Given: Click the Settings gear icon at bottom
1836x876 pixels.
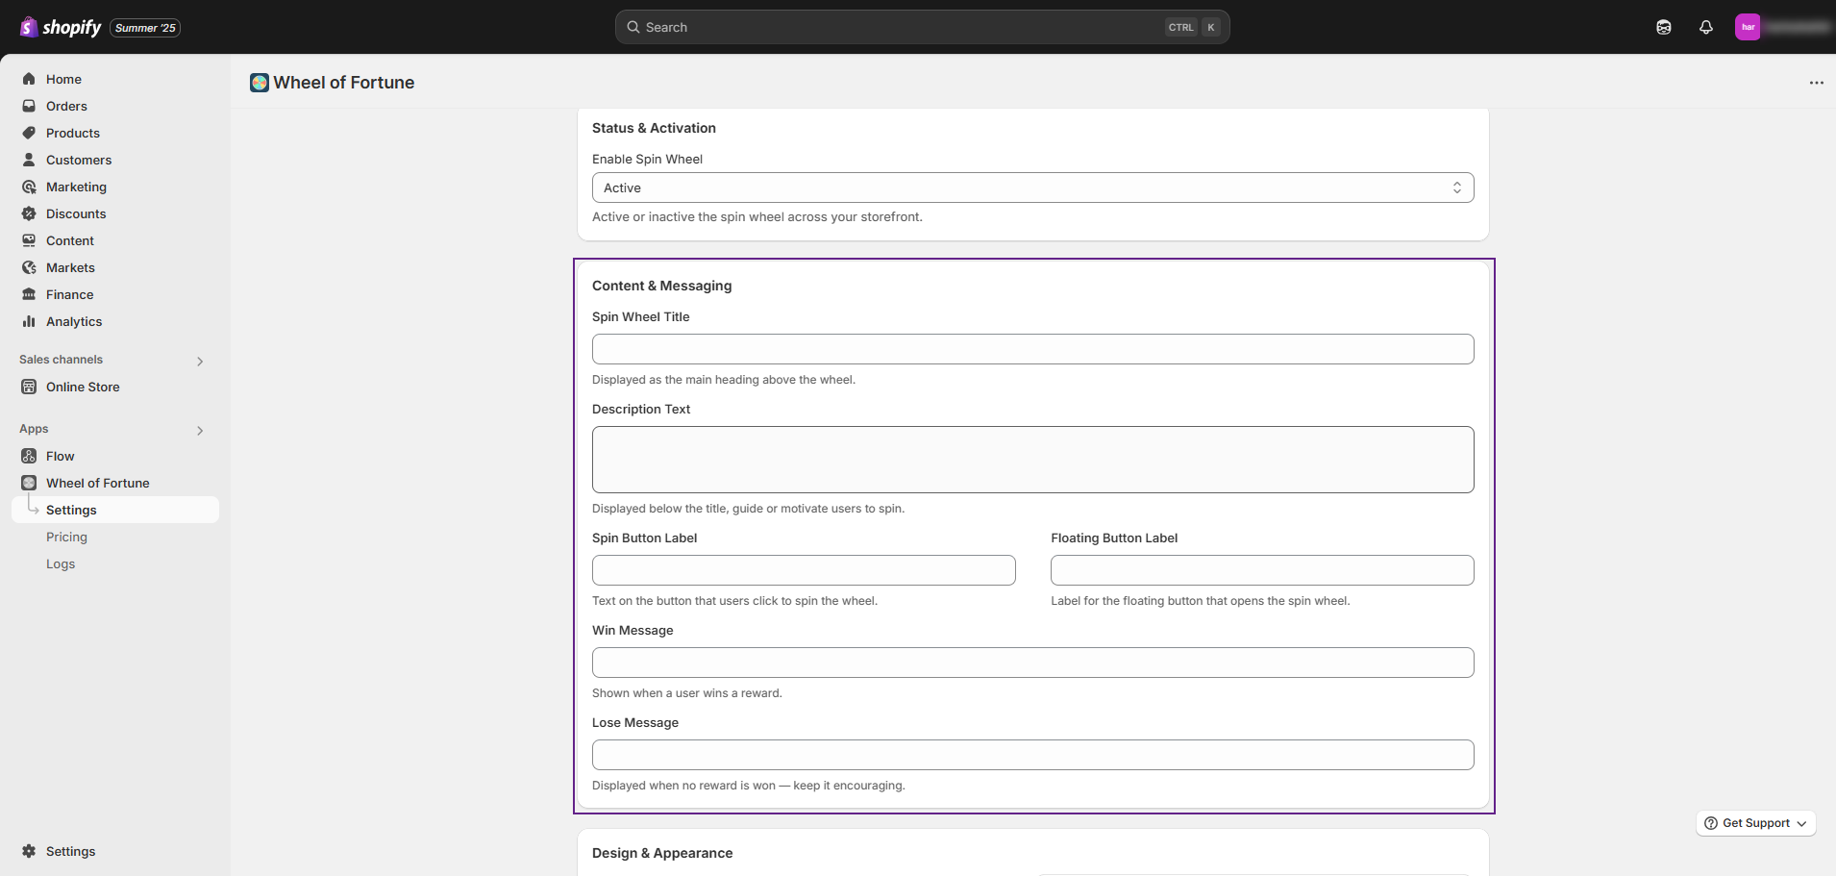Looking at the screenshot, I should pyautogui.click(x=29, y=851).
